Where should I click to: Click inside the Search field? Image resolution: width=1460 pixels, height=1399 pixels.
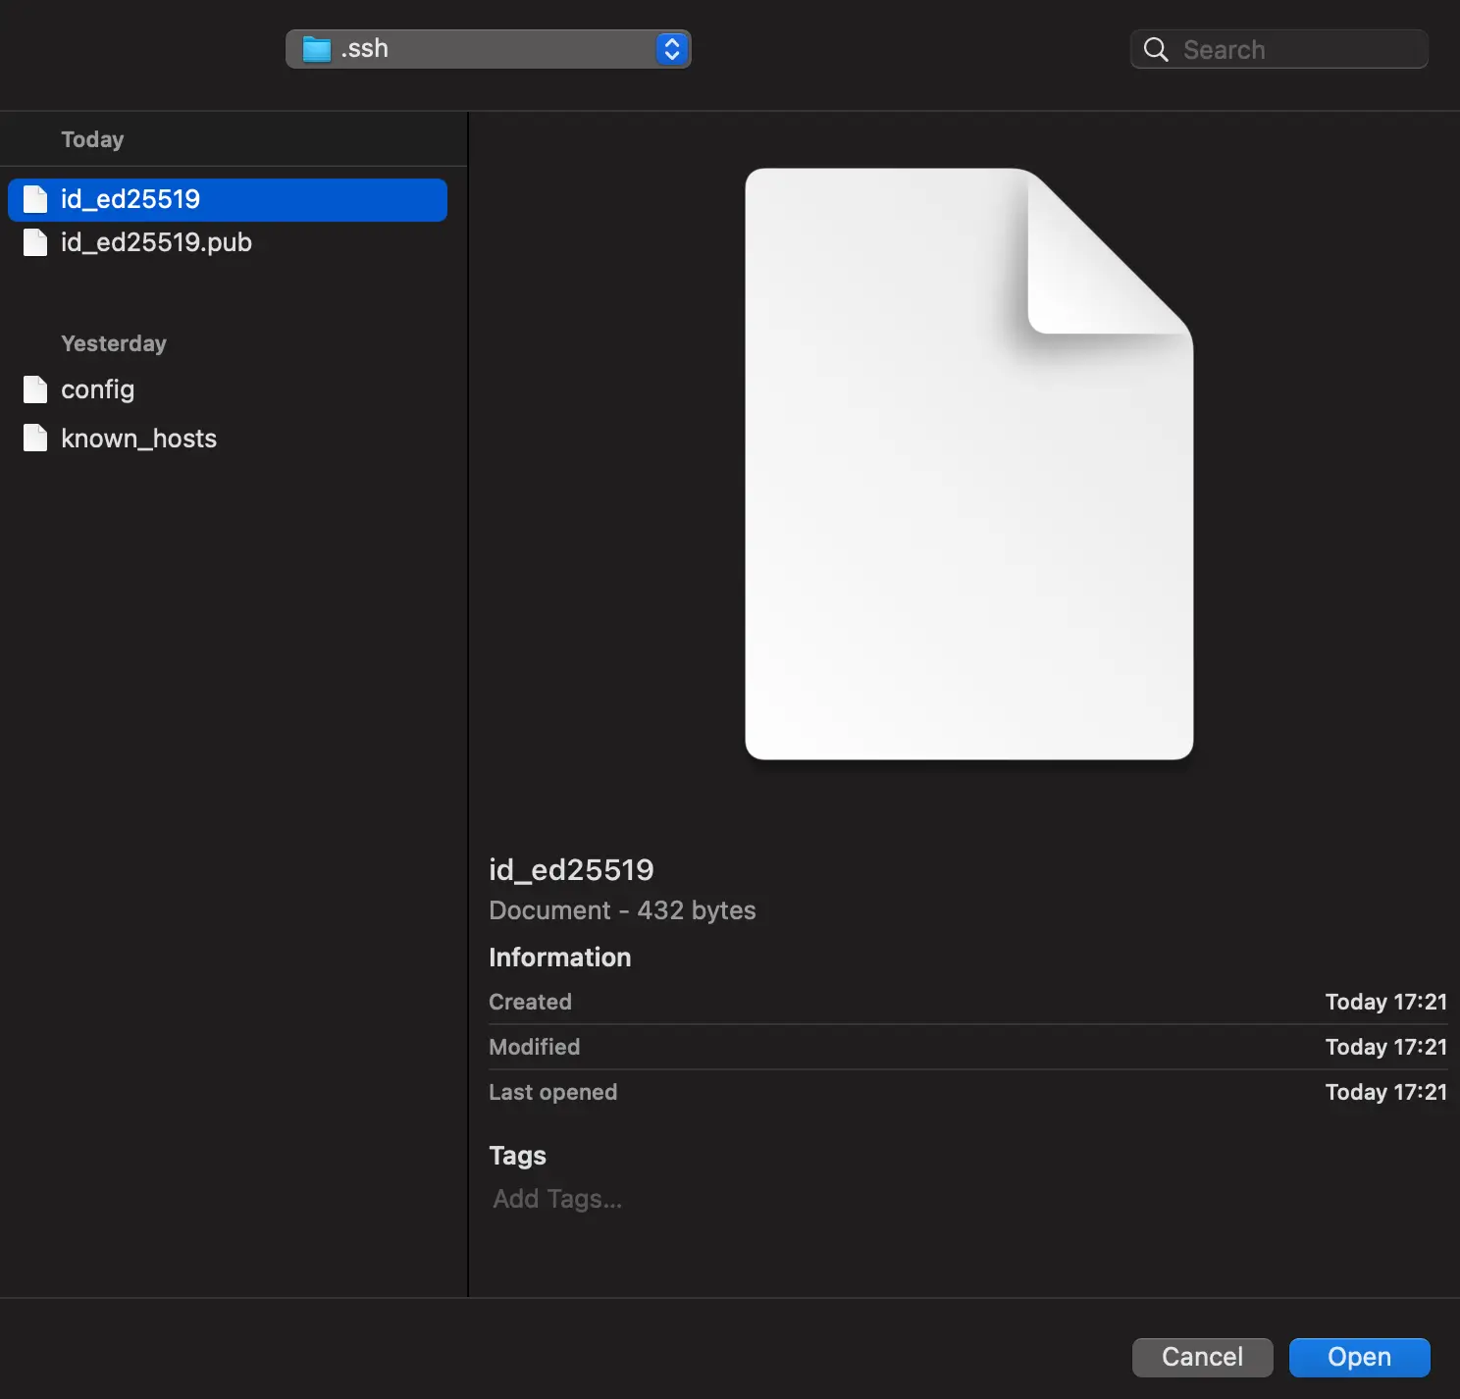1295,48
